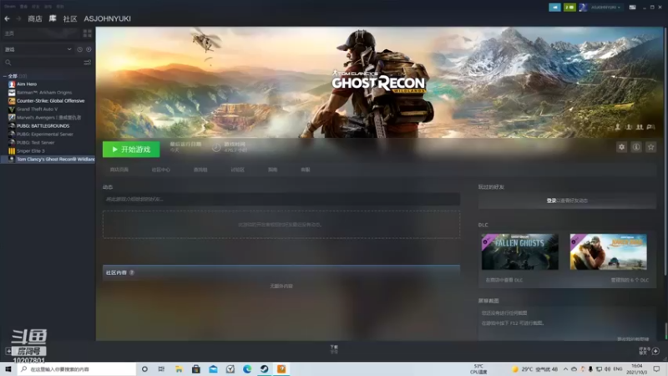Switch to Big Picture mode icon
The width and height of the screenshot is (668, 376).
click(x=633, y=8)
